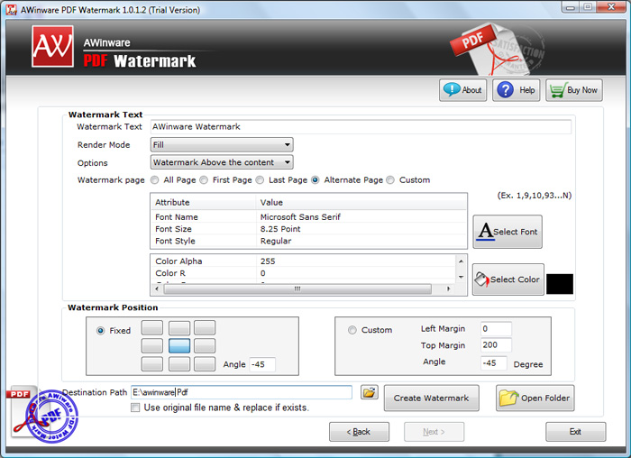The width and height of the screenshot is (631, 458).
Task: Select the All Page radio button
Action: (x=154, y=180)
